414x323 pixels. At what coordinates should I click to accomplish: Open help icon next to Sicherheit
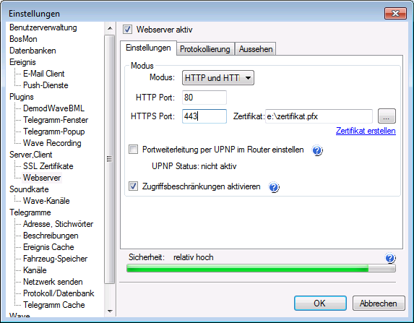[x=390, y=258]
